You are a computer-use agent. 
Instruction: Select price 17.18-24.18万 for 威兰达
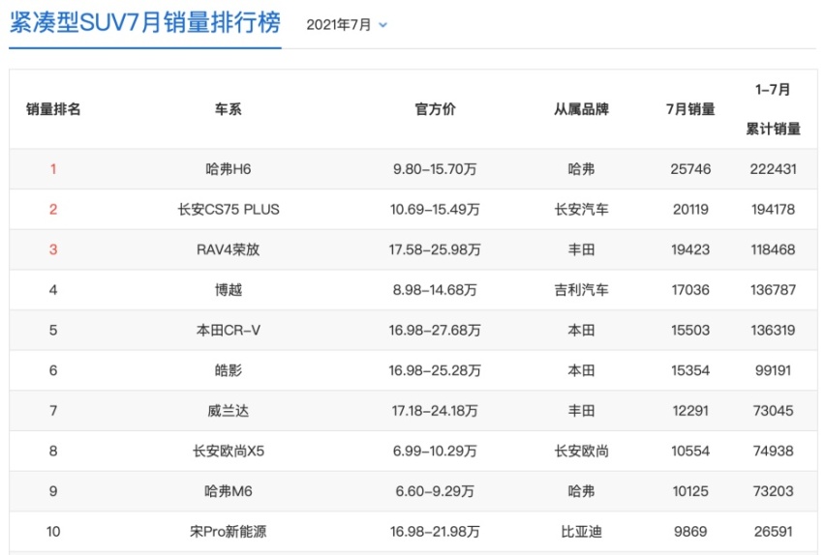[x=435, y=411]
